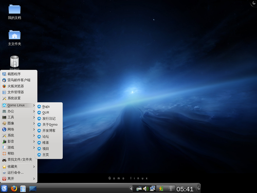
Task: Expand the 收藏夹 favorites submenu
Action: coord(19,167)
